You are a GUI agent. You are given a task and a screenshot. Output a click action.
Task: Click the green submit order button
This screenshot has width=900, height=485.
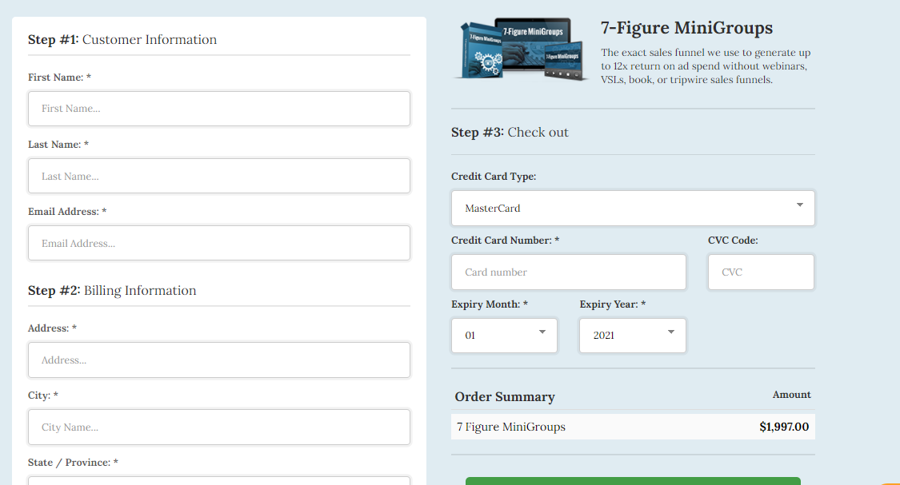[633, 481]
